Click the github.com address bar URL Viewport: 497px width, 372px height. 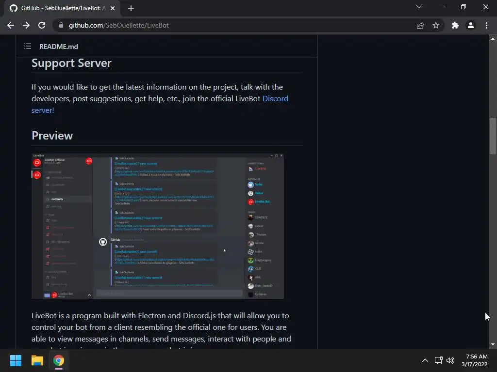tap(118, 25)
